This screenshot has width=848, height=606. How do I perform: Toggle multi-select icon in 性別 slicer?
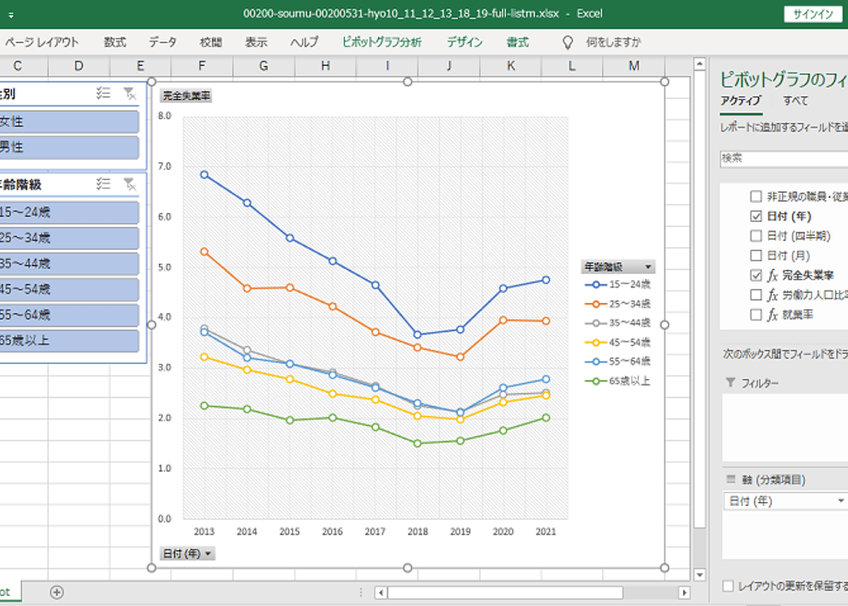point(104,94)
